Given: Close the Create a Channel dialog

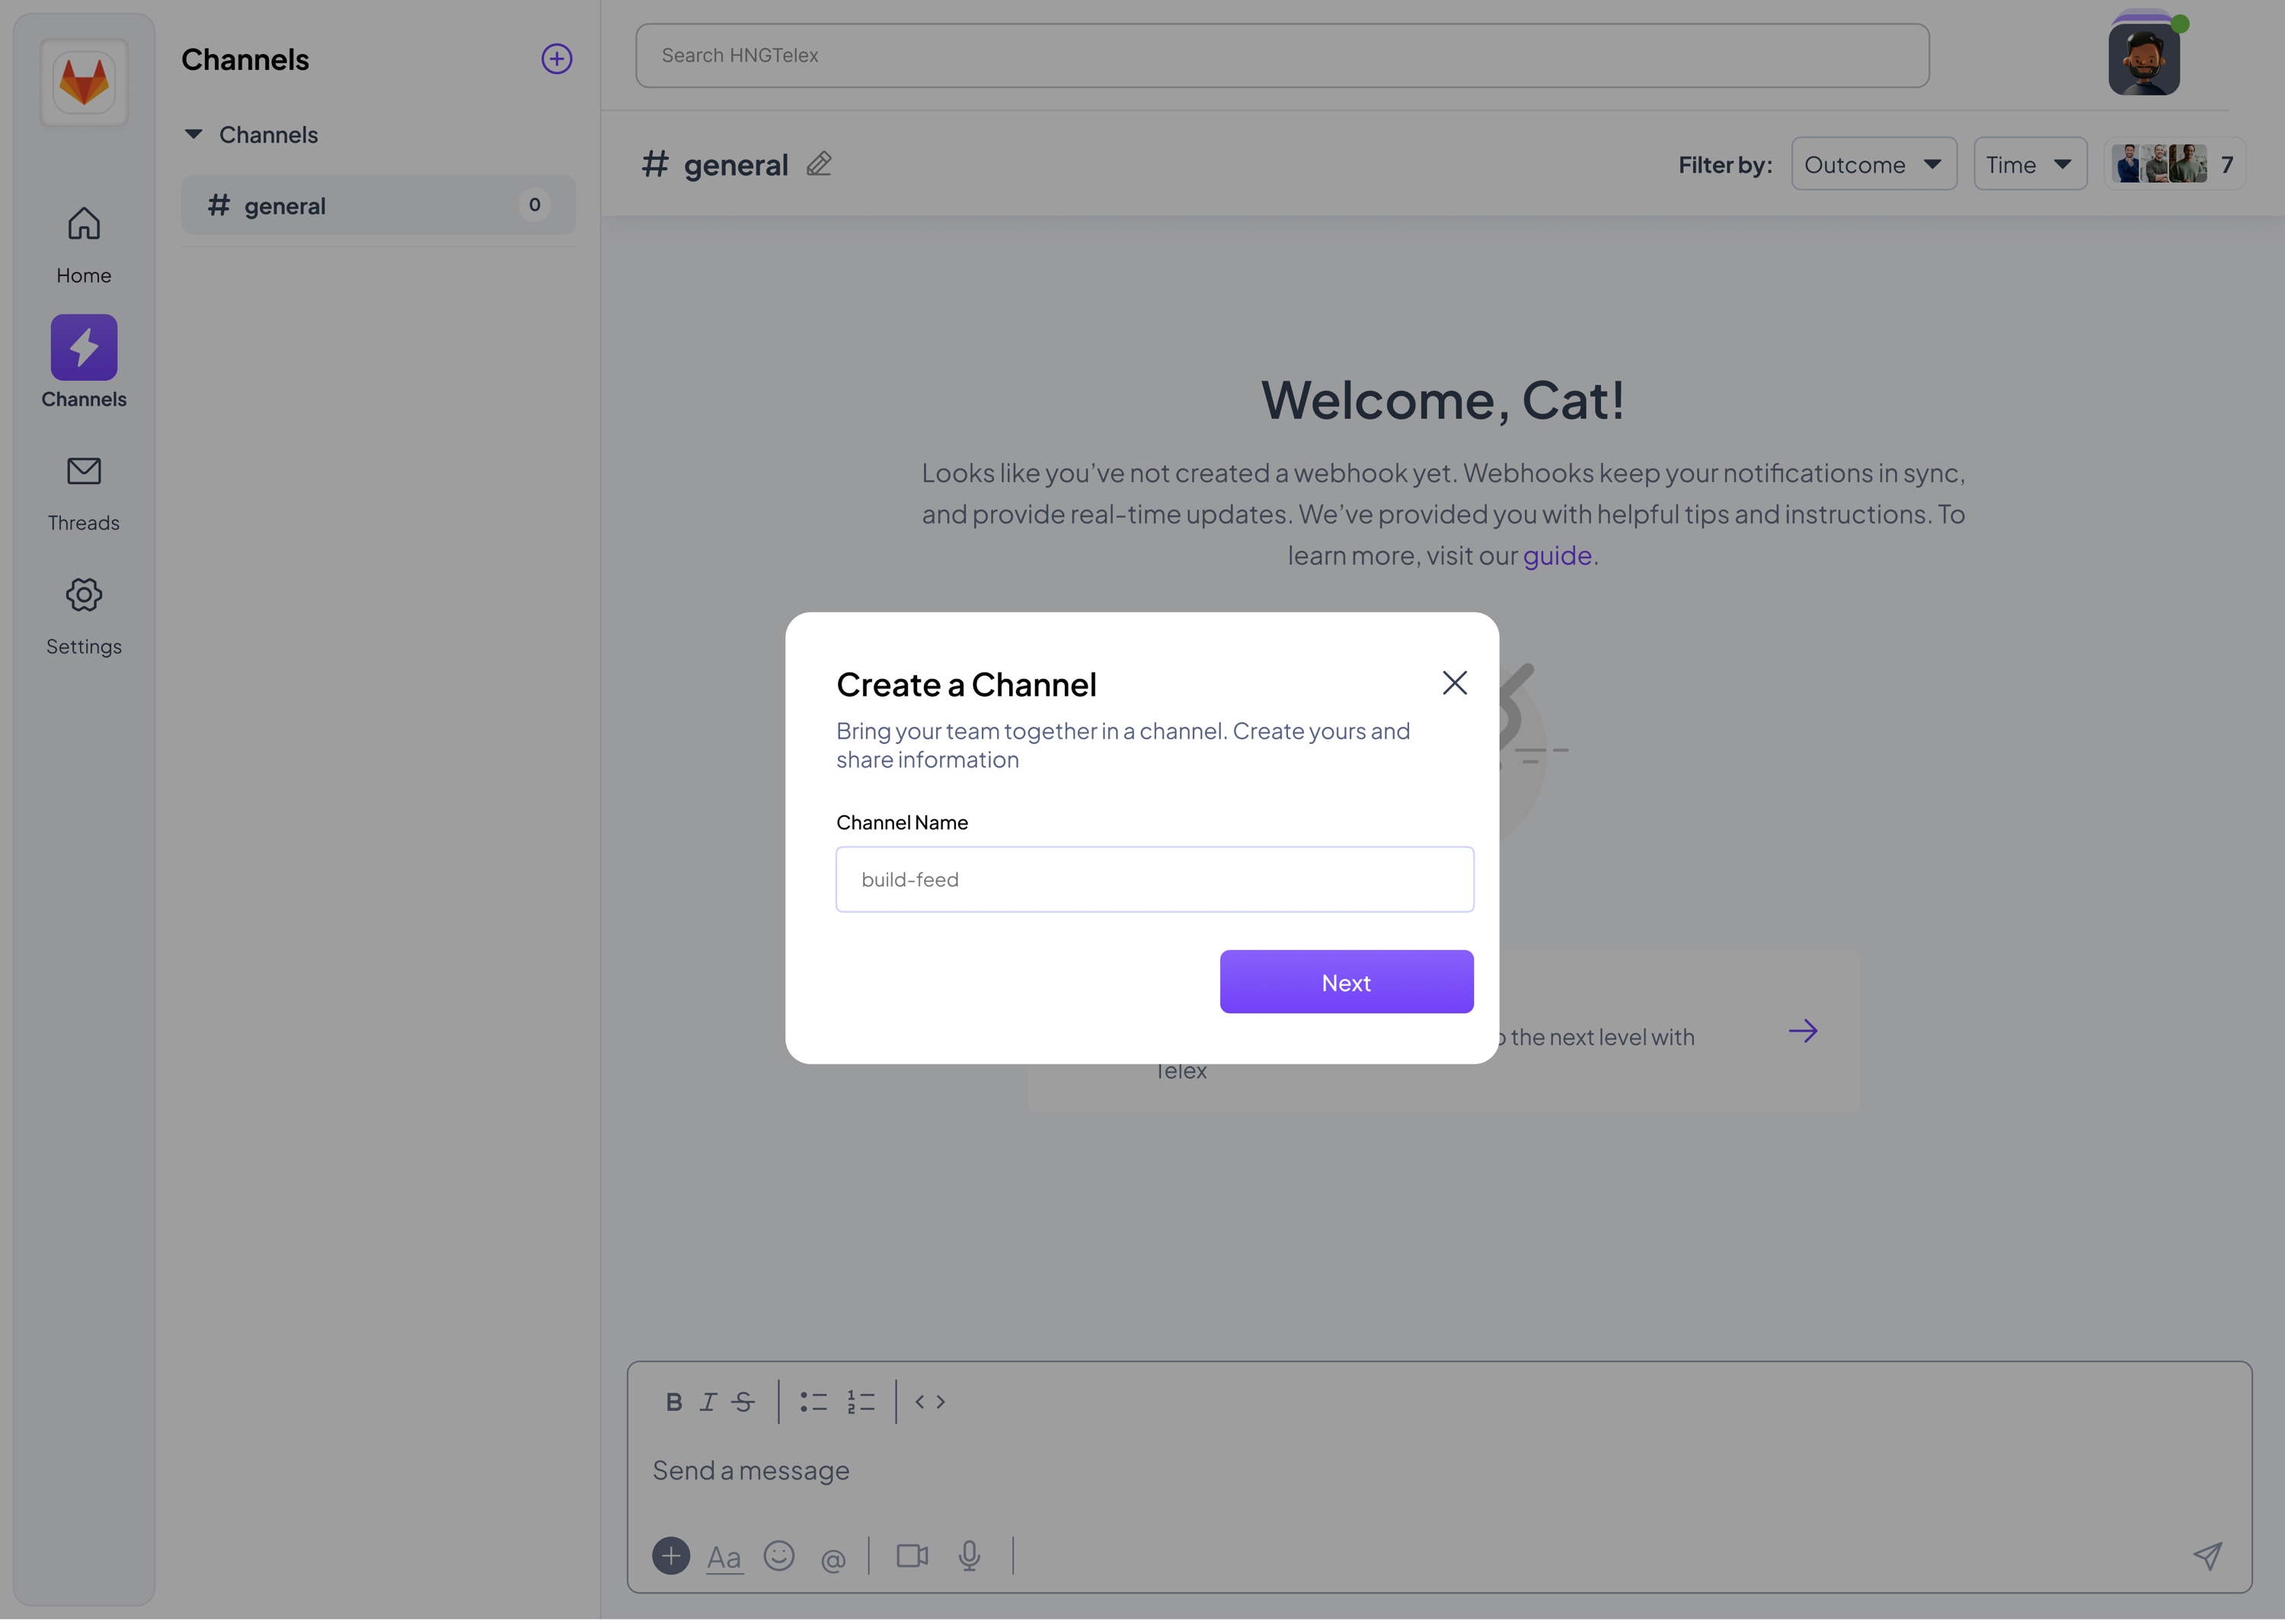Looking at the screenshot, I should 1453,684.
